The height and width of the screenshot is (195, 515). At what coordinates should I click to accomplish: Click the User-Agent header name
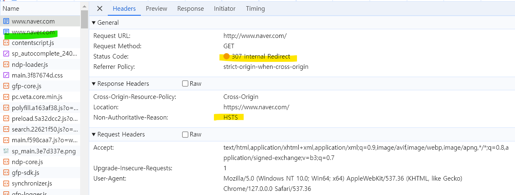(110, 179)
